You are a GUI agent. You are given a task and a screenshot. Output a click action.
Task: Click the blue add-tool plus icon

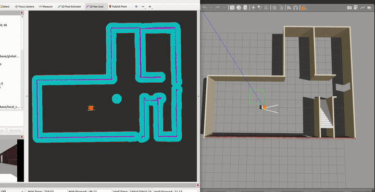point(136,6)
